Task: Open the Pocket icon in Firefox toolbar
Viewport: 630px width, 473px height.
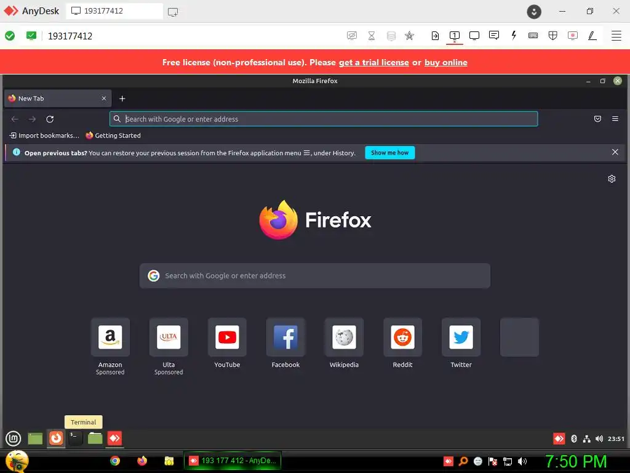Action: [x=597, y=119]
